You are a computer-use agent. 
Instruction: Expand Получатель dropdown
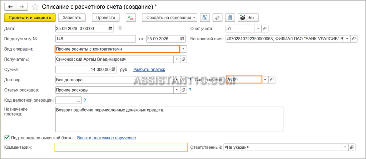click(177, 60)
